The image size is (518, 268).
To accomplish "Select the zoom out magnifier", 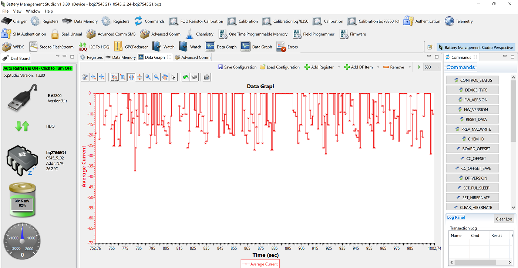I will click(156, 77).
